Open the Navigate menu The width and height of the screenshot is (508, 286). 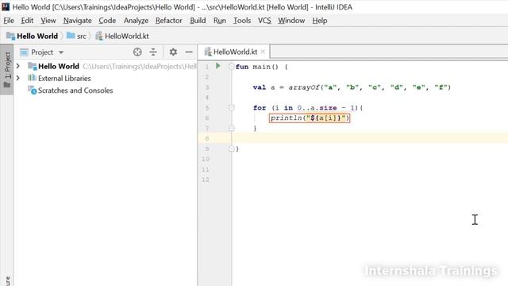pos(78,21)
